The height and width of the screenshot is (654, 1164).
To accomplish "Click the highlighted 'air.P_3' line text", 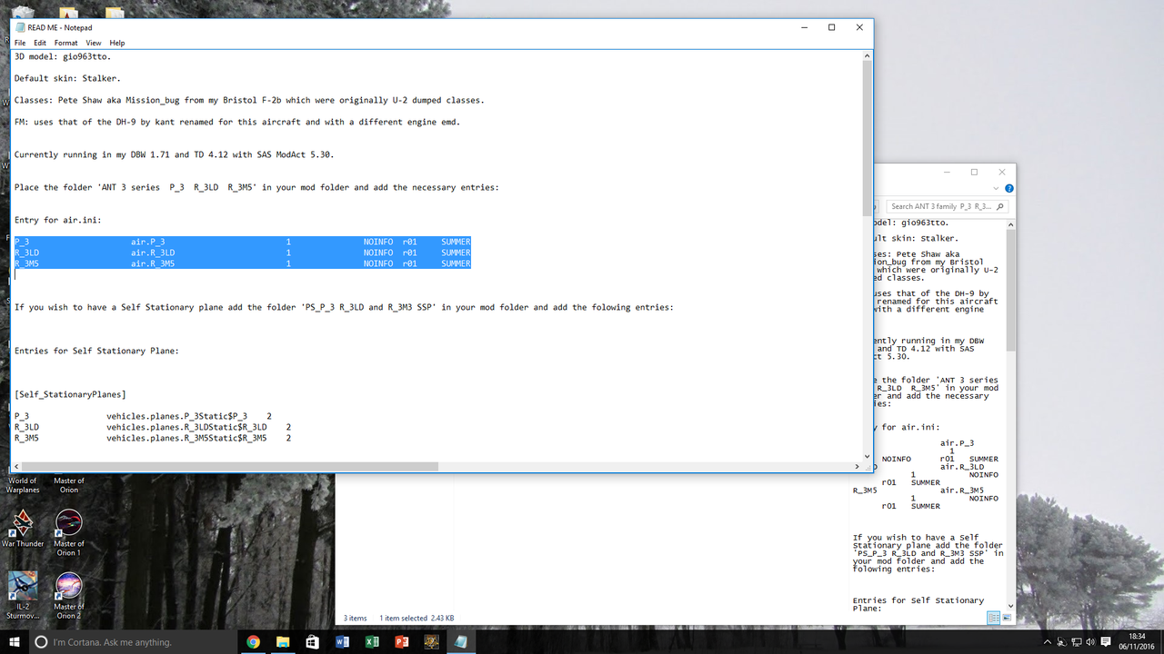I will click(147, 242).
